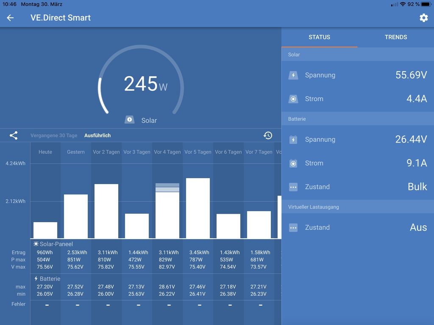Open settings with the gear icon
This screenshot has width=434, height=325.
point(423,18)
